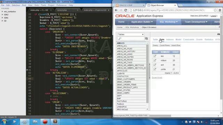Go to Home in the breadcrumb
The image size is (223, 125).
pyautogui.click(x=120, y=27)
